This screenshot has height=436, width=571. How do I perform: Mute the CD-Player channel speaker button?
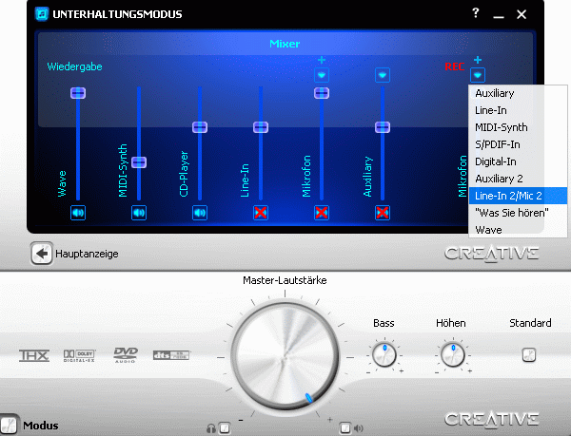point(200,213)
